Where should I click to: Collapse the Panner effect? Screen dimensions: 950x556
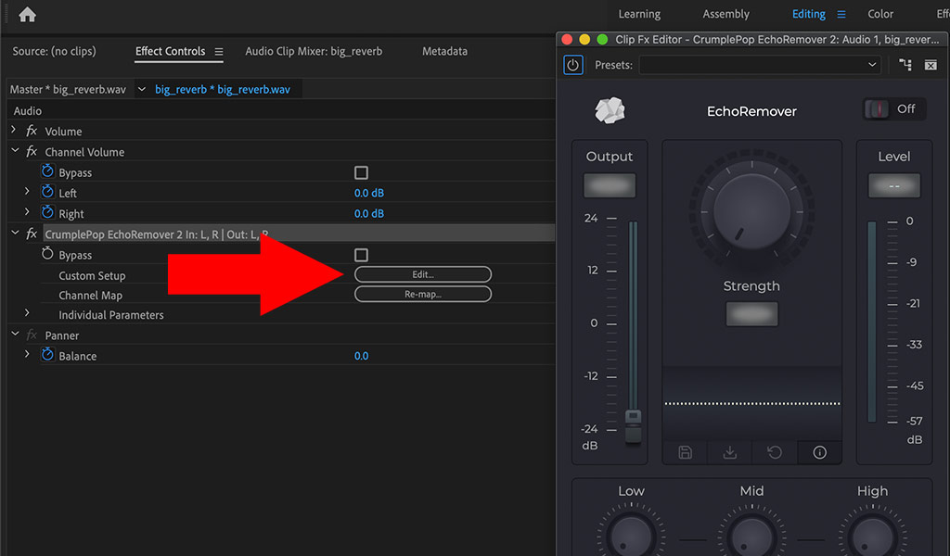[x=15, y=334]
